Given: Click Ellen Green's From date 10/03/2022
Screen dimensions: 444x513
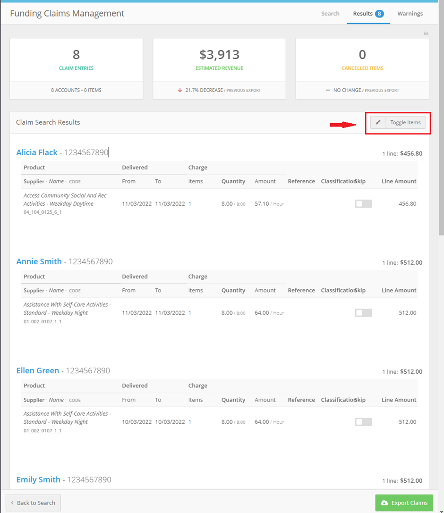Looking at the screenshot, I should [137, 422].
